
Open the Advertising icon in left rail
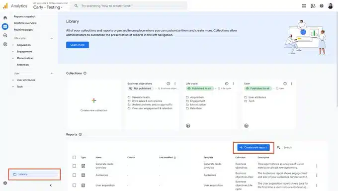click(5, 44)
